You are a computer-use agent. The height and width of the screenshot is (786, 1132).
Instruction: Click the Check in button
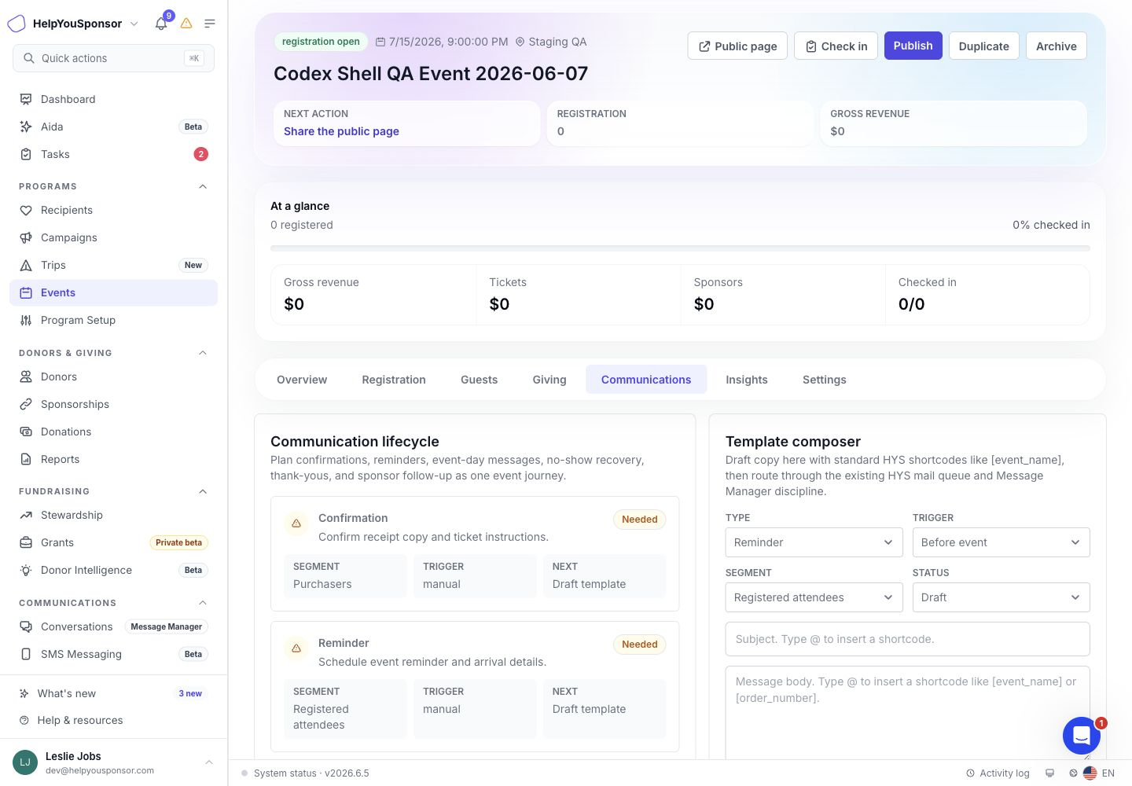coord(836,46)
